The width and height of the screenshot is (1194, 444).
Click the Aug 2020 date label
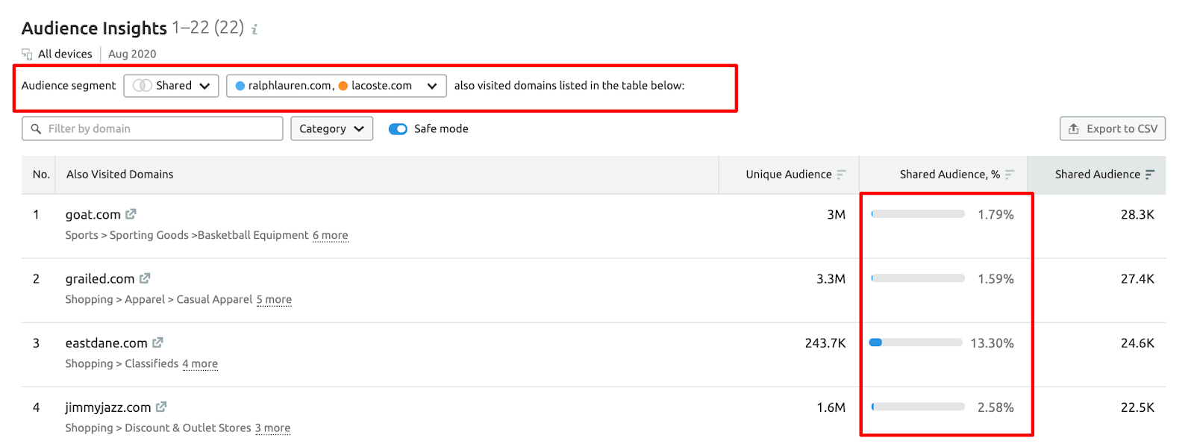tap(132, 54)
